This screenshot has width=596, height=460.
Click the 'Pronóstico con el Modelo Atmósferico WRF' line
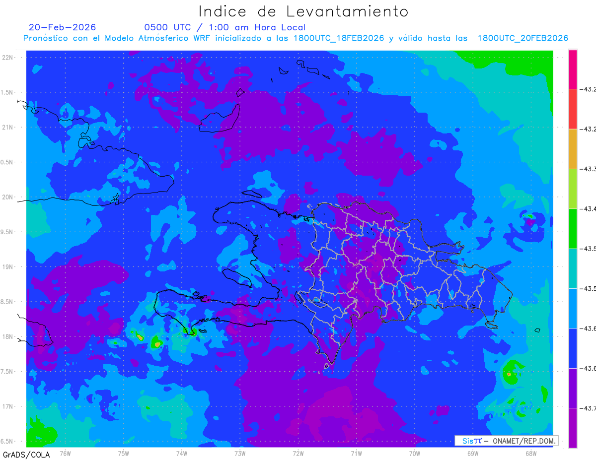[296, 38]
